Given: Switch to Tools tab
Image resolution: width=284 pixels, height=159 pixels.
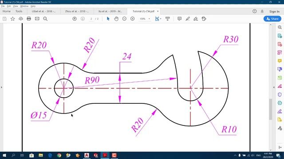Looking at the screenshot, I should click(x=19, y=11).
